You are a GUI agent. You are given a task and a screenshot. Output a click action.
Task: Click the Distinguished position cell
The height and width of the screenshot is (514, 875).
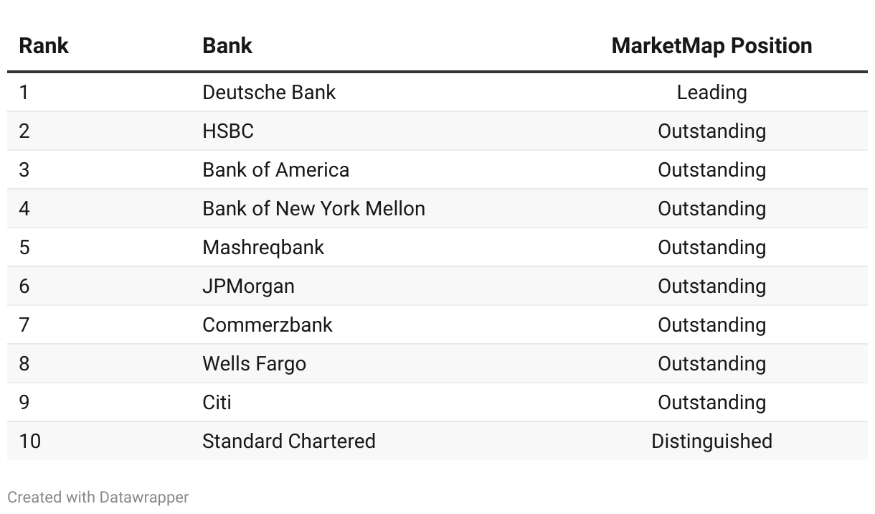click(x=711, y=441)
